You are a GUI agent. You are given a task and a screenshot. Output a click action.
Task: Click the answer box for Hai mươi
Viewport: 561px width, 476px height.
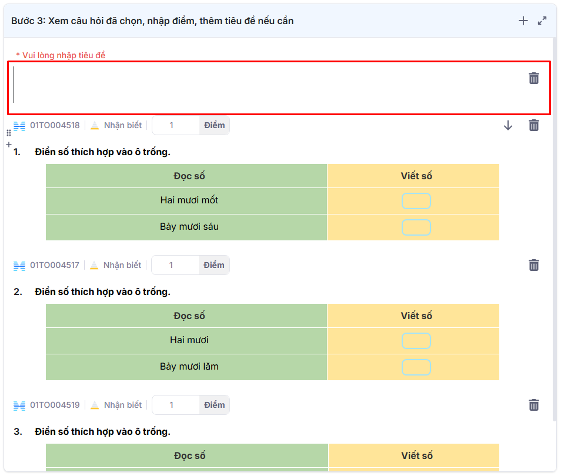tap(416, 341)
